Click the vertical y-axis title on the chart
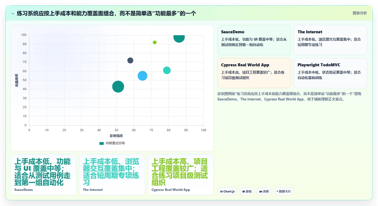Image resolution: width=378 pixels, height=206 pixels. tap(17, 80)
